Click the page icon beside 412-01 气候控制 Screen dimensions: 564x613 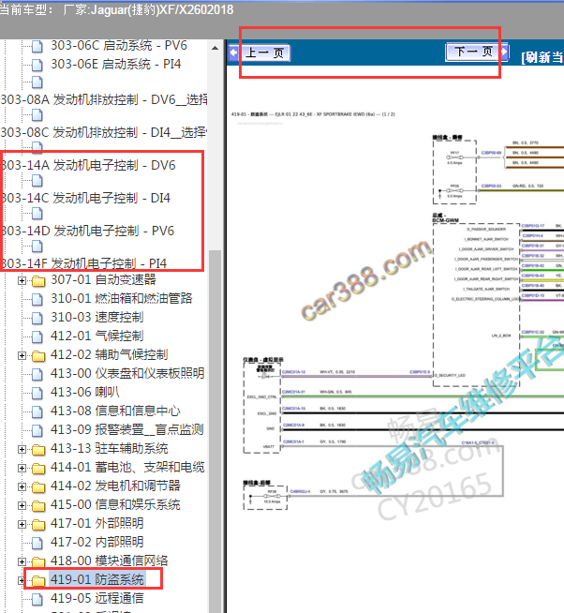coord(37,337)
